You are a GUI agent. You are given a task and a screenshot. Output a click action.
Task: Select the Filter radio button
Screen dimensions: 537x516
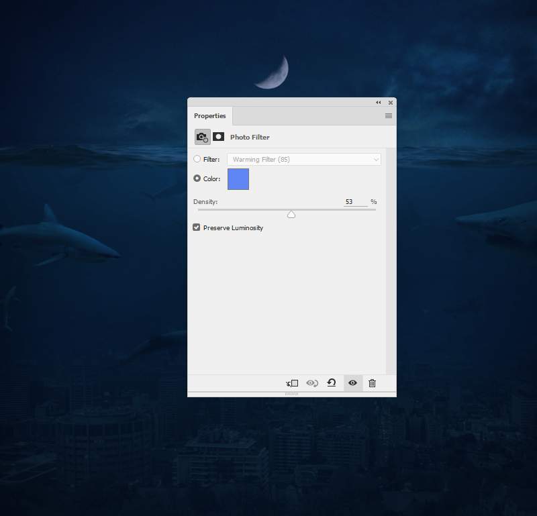(197, 160)
